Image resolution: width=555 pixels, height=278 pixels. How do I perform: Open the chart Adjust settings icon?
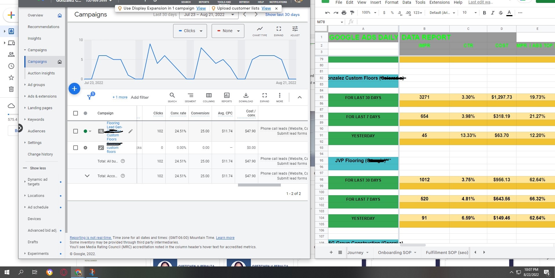pos(295,31)
